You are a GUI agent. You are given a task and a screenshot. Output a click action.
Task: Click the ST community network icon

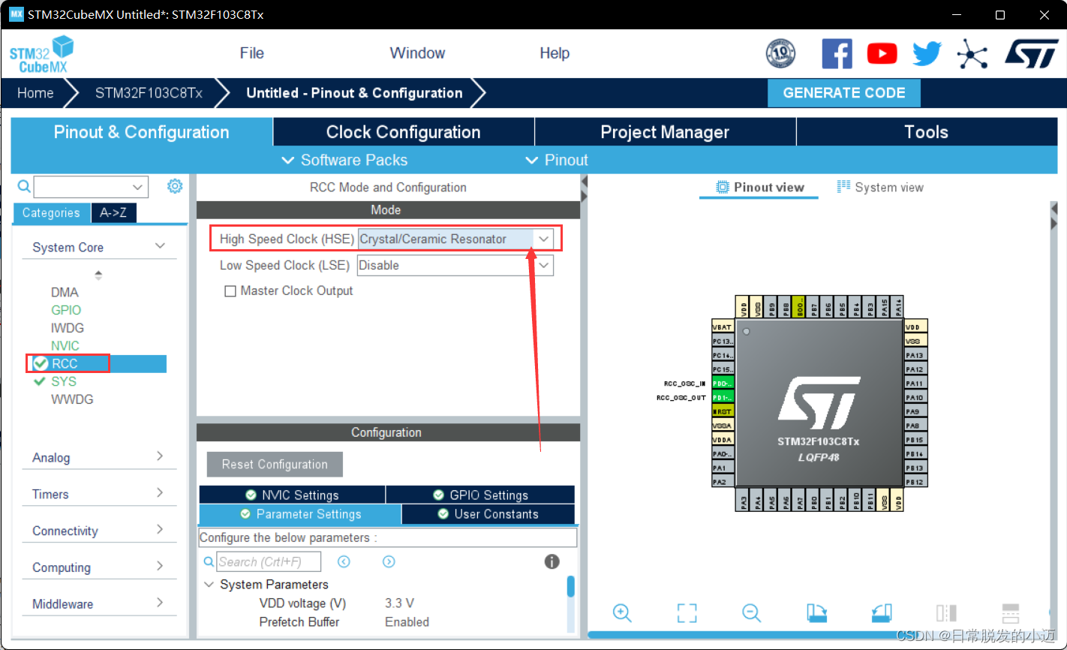tap(972, 53)
